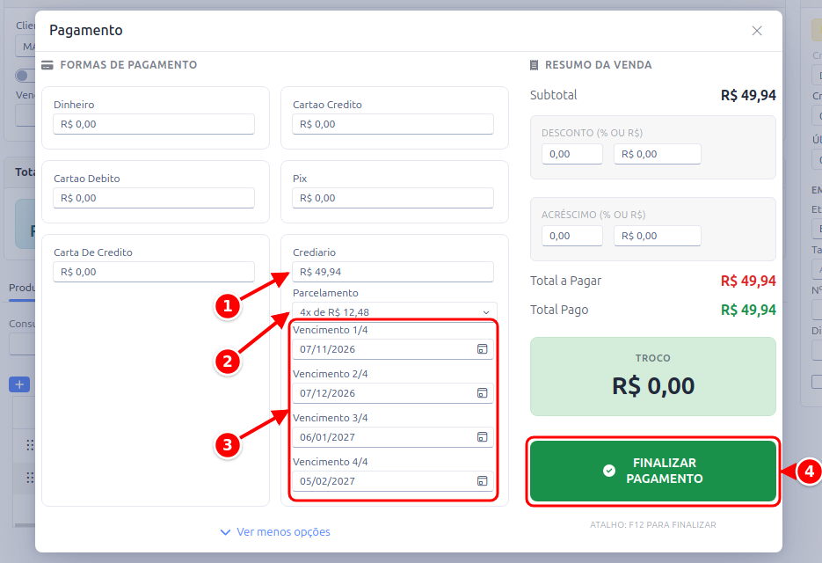Click the checkmark icon in Finalizar Pagamento
This screenshot has width=822, height=563.
tap(609, 471)
